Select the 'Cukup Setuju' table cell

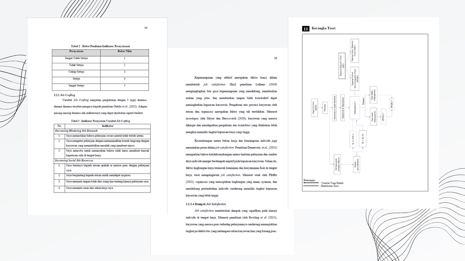pos(76,72)
